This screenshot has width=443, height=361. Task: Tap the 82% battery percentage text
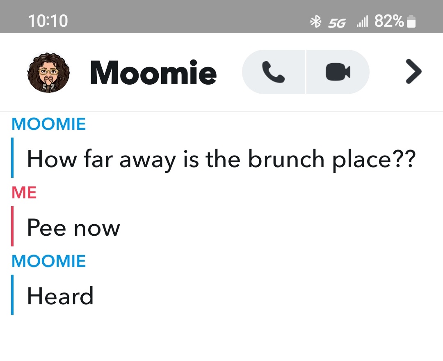pos(389,21)
